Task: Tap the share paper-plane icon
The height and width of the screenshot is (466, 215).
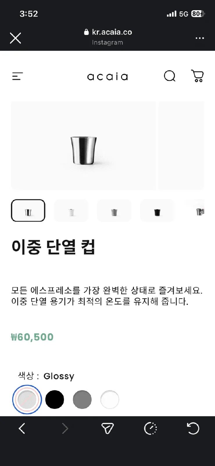Action: 107,428
